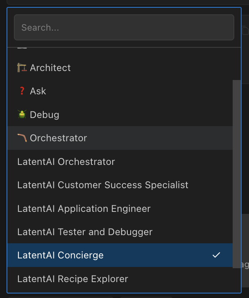Click the Search input field
The image size is (249, 298).
tap(124, 27)
